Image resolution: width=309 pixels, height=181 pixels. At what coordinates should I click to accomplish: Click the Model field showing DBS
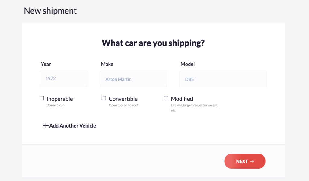tap(223, 79)
